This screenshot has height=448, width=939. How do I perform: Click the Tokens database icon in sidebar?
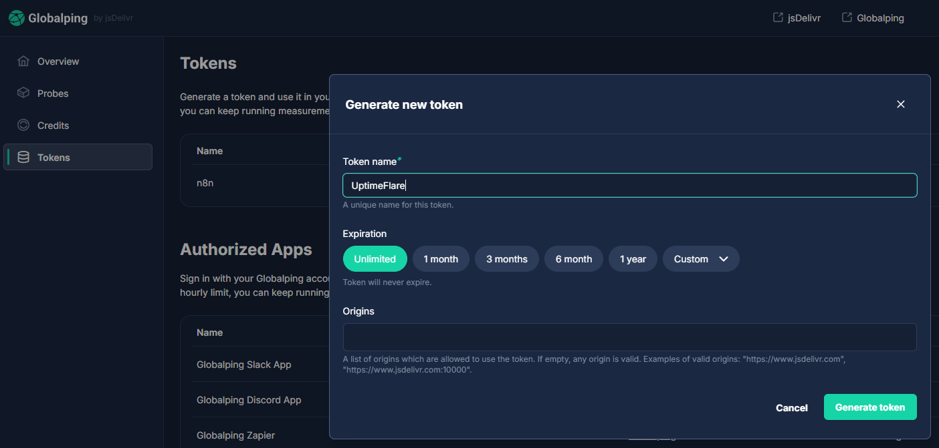tap(23, 157)
